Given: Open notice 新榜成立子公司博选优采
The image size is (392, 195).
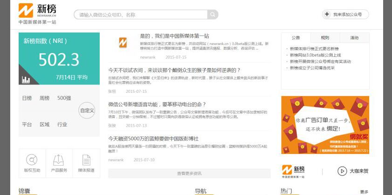Looking at the screenshot, I should (312, 68).
